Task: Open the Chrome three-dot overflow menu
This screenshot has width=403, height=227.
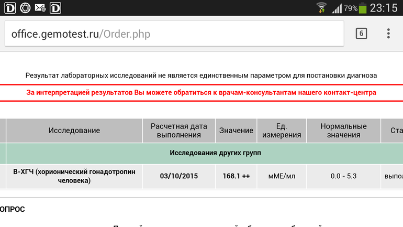Action: point(388,34)
